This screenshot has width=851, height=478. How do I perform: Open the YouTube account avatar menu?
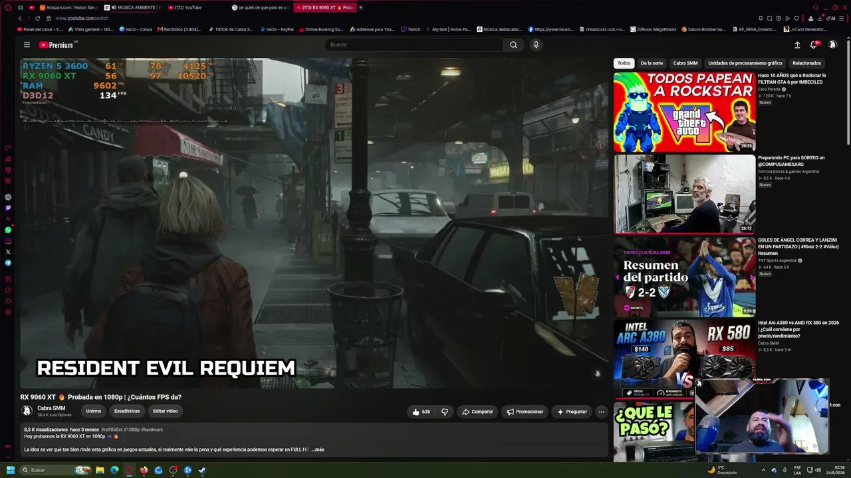(832, 45)
